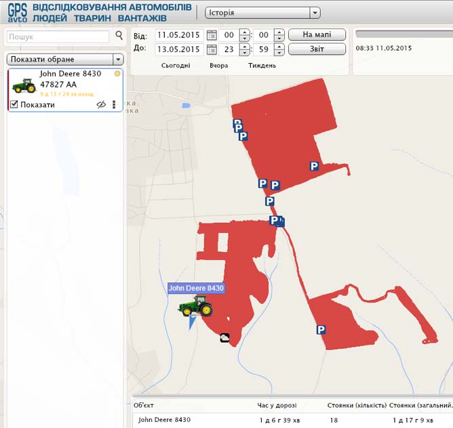Image resolution: width=453 pixels, height=428 pixels.
Task: Click the Від date field 11.05.2015
Action: click(x=179, y=35)
